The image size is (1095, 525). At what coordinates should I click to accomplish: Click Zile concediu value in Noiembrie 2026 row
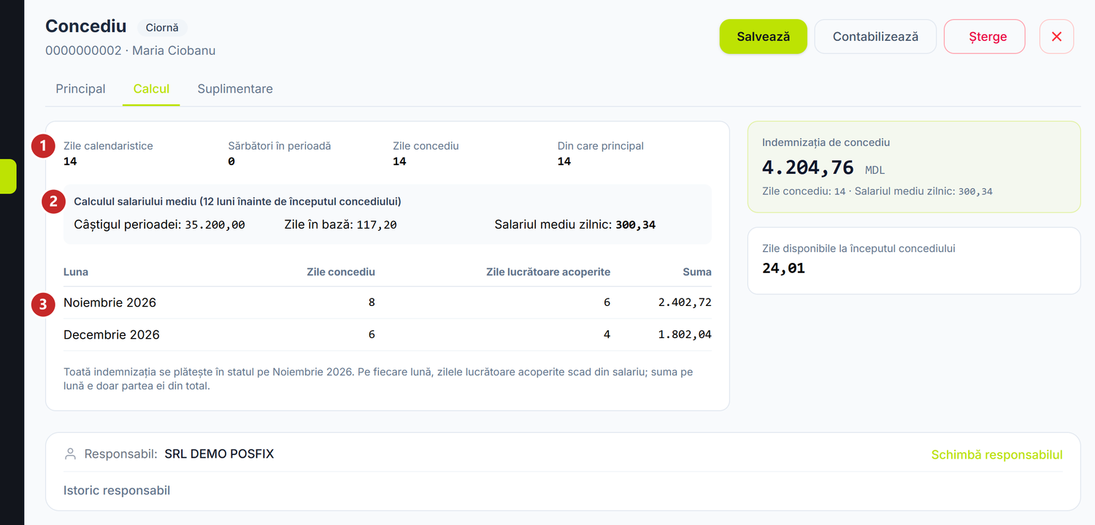tap(372, 302)
